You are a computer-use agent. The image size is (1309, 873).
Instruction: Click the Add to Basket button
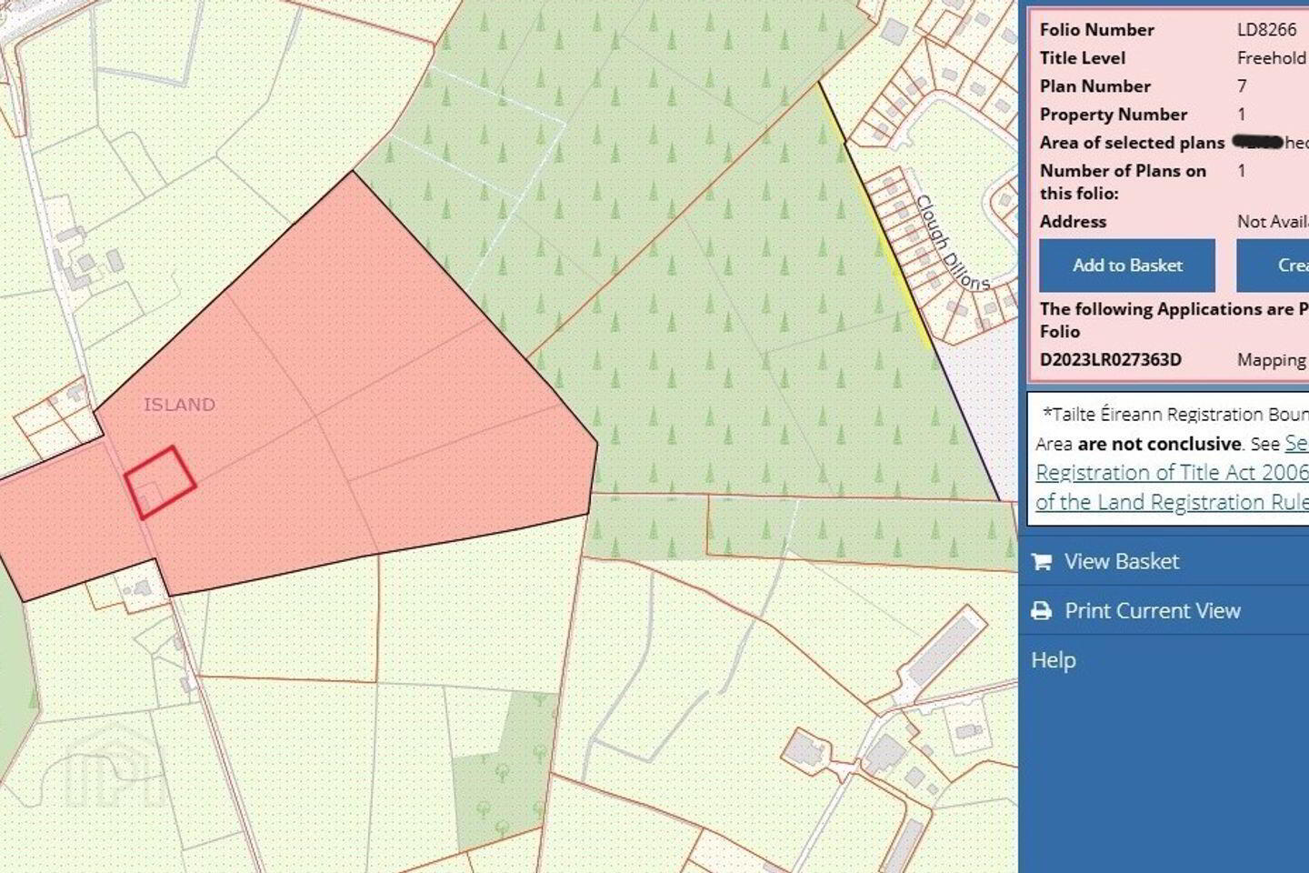click(x=1127, y=266)
